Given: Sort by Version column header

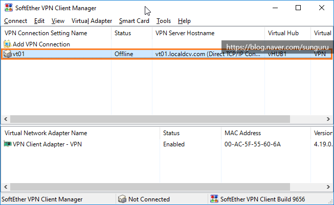Looking at the screenshot, I should tap(322, 133).
